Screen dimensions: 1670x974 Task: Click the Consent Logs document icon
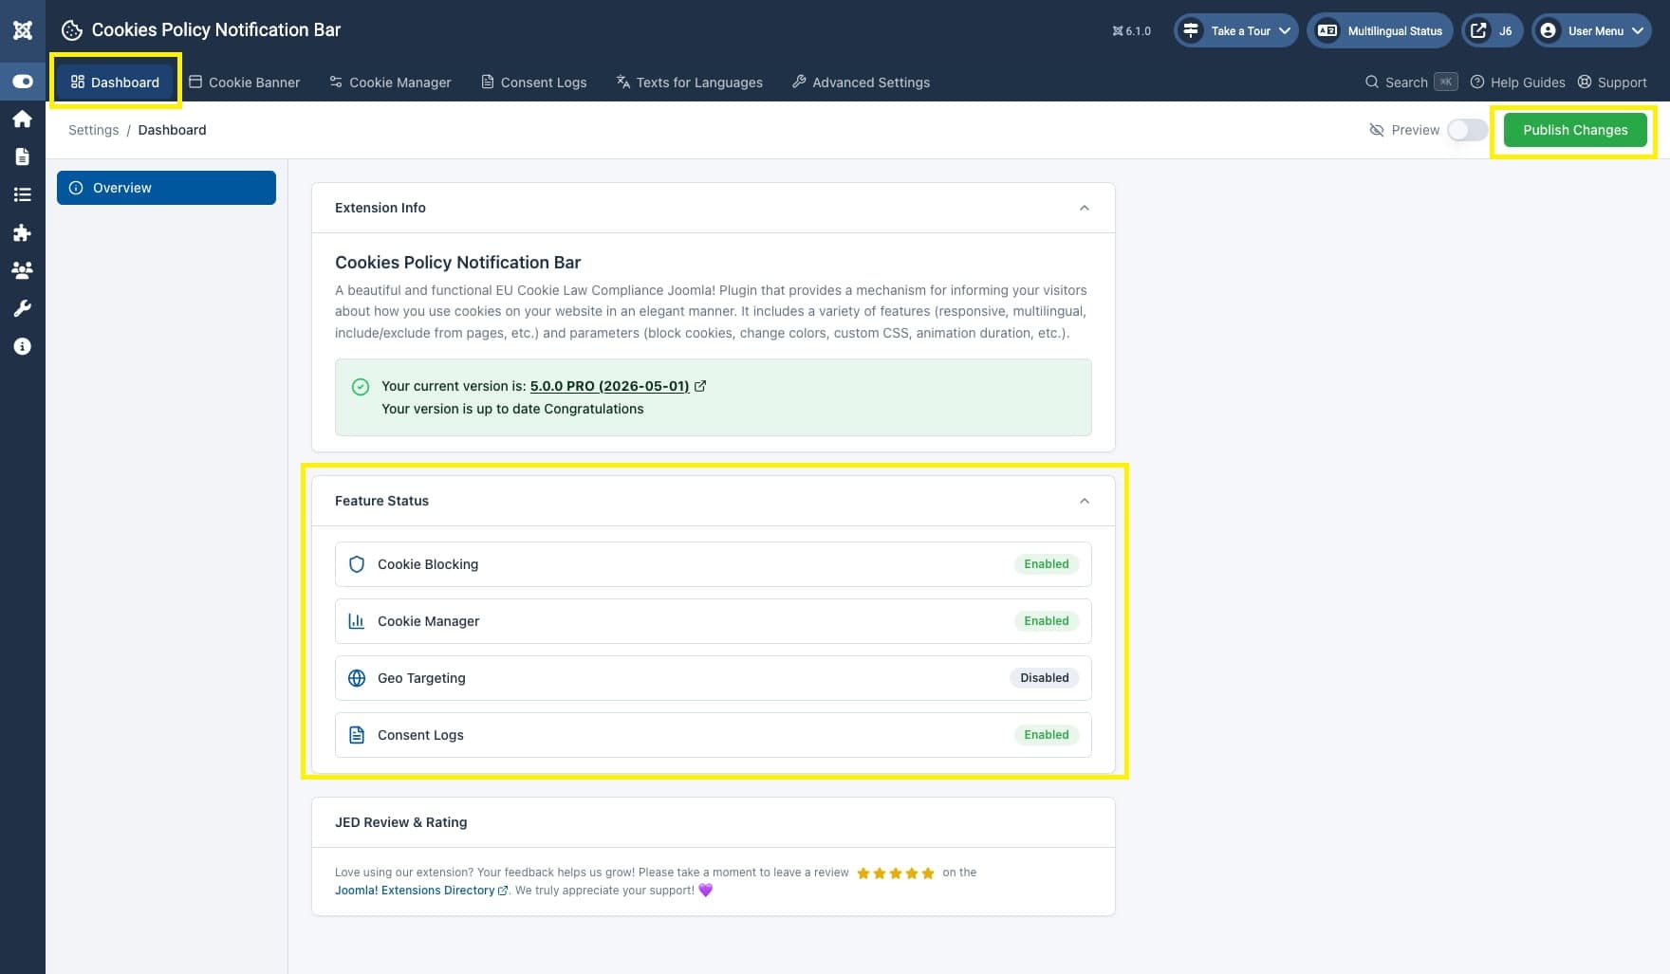tap(357, 735)
